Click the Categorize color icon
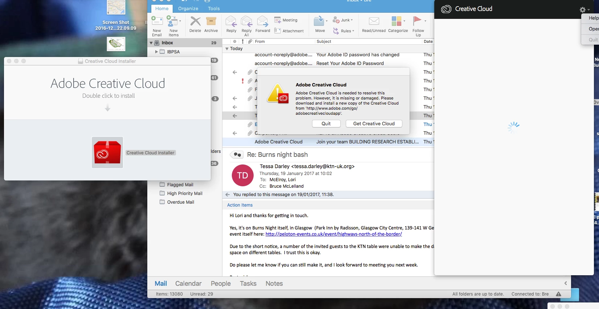This screenshot has height=309, width=599. (x=397, y=21)
